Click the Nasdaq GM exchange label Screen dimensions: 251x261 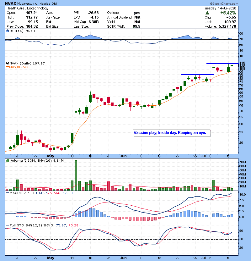48,3
